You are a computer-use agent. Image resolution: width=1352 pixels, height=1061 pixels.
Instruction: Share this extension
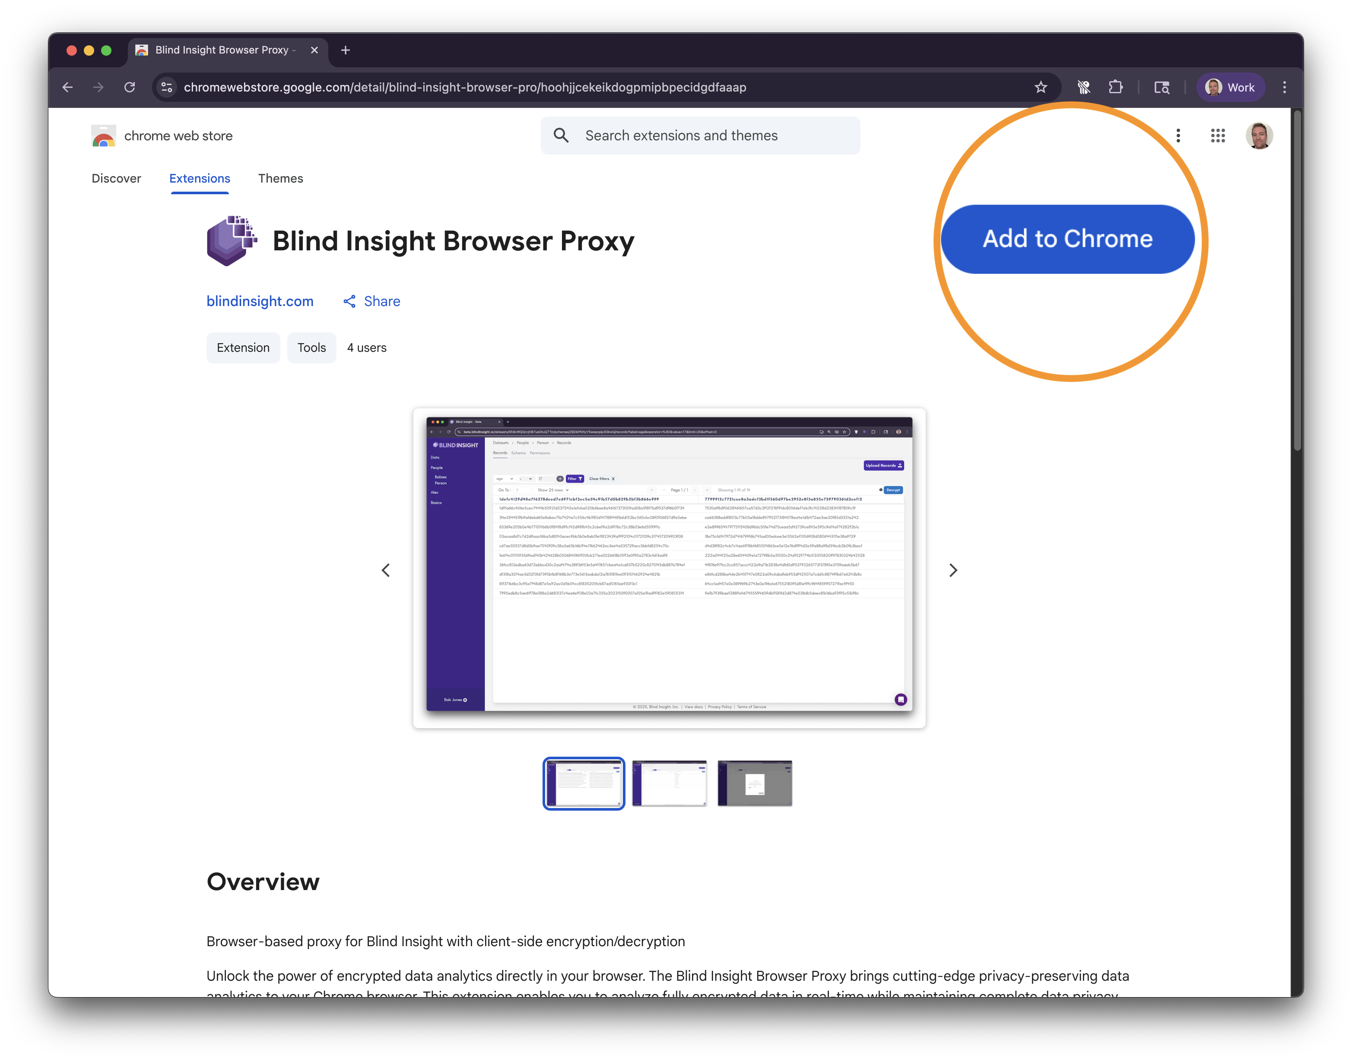pyautogui.click(x=372, y=301)
